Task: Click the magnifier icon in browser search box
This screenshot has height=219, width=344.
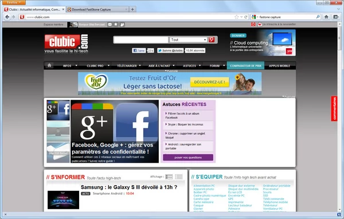Action: point(318,17)
